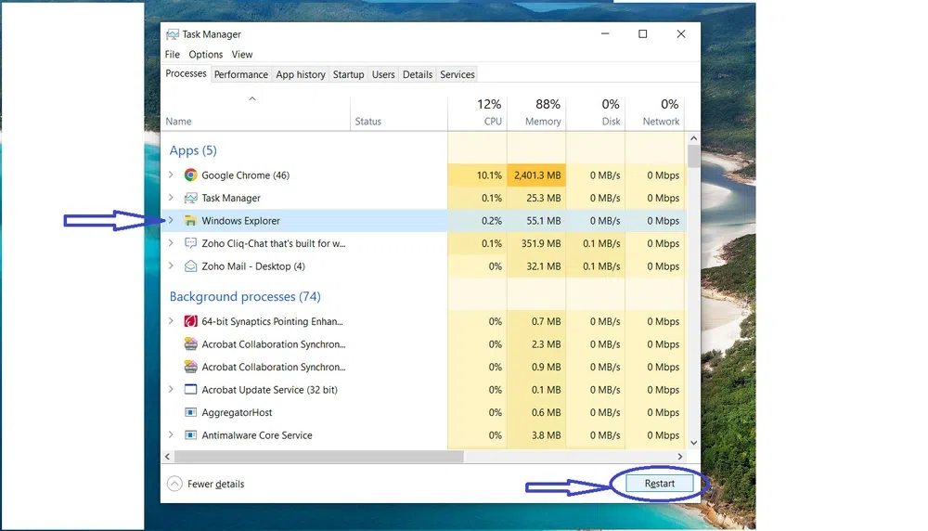This screenshot has height=531, width=928.
Task: Click the 2,401.3 MB memory cell
Action: tap(536, 175)
